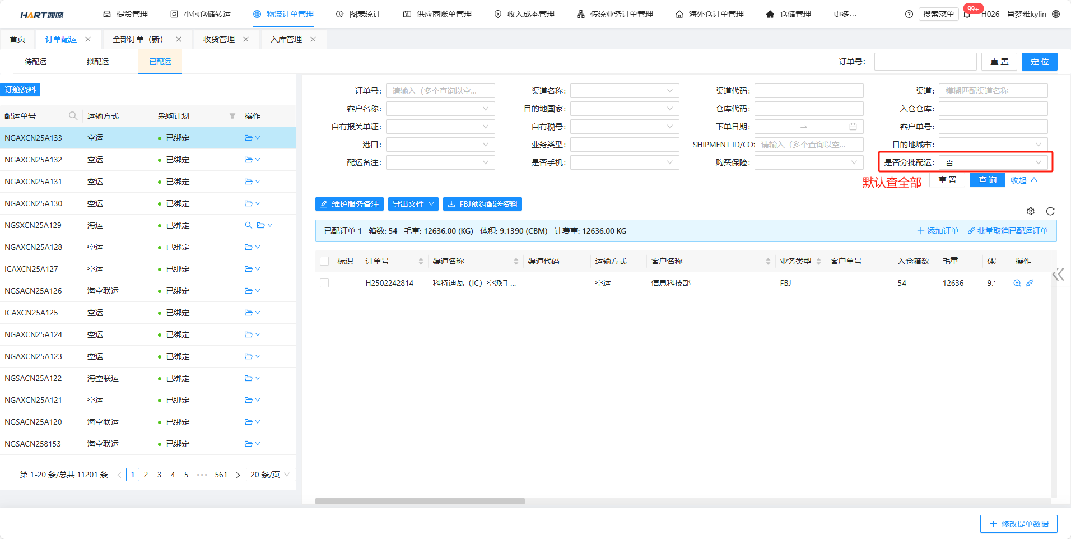The height and width of the screenshot is (539, 1071).
Task: Click filter icon in 采购计划 column header
Action: [232, 116]
